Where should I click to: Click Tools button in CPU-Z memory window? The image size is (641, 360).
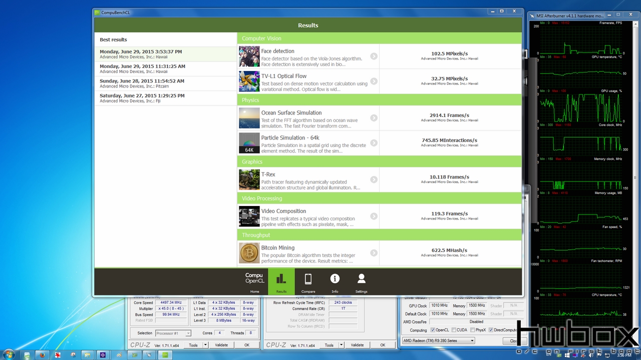[329, 345]
